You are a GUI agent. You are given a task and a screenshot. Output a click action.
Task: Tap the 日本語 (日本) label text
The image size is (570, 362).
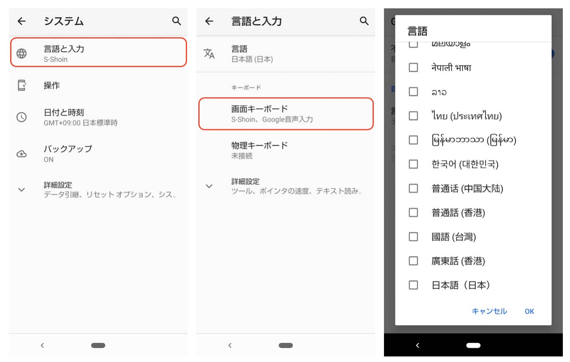click(x=461, y=285)
